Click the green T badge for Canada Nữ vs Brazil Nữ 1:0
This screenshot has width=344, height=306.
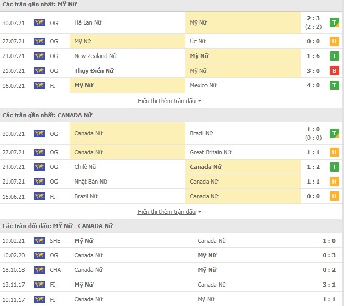tap(335, 133)
